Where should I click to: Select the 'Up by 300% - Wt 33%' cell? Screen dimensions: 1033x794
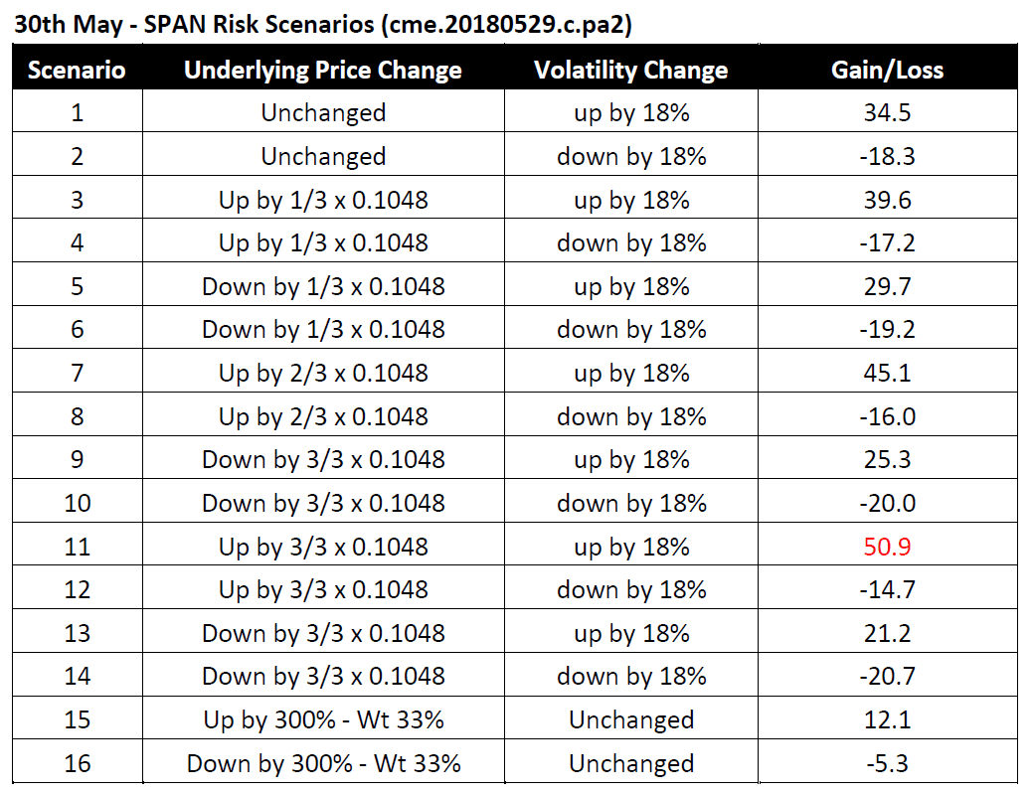[323, 719]
